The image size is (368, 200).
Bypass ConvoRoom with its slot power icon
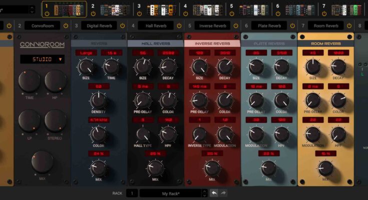pyautogui.click(x=65, y=25)
